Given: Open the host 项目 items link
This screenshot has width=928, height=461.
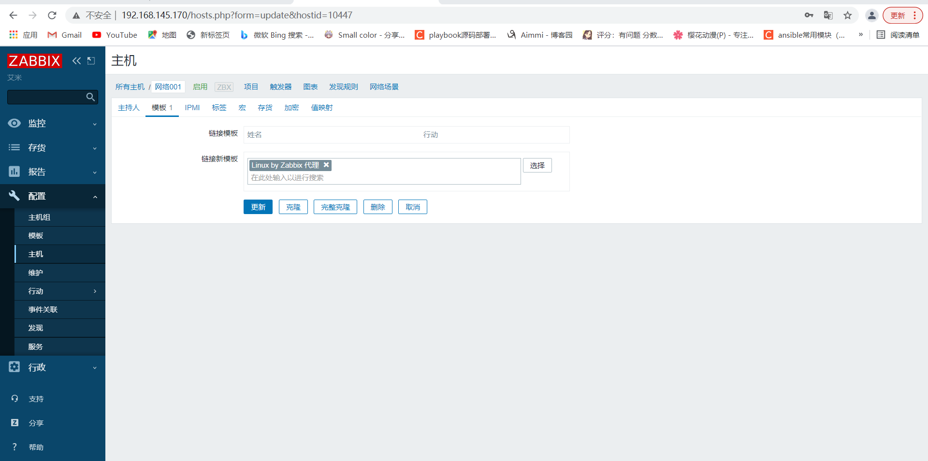Looking at the screenshot, I should (x=251, y=87).
